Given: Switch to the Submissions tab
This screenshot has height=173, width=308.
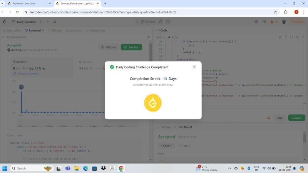Looking at the screenshot, I should (95, 30).
